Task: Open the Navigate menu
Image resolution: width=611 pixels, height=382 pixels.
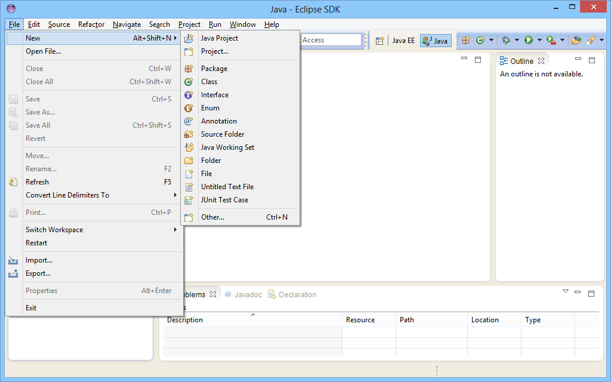Action: pyautogui.click(x=126, y=24)
